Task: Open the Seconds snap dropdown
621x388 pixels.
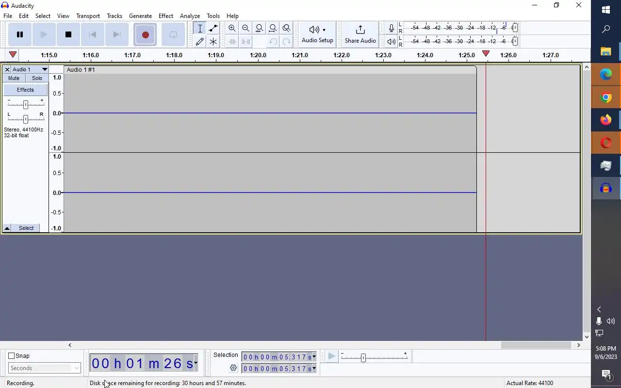Action: (x=44, y=368)
